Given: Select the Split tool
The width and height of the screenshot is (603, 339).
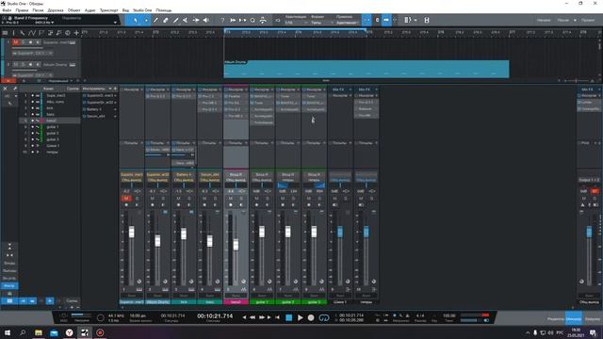Looking at the screenshot, I should coord(155,20).
